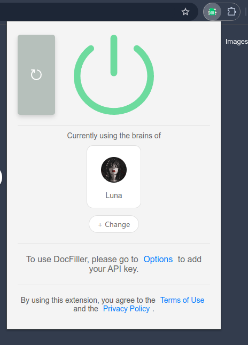Screen dimensions: 248x345
Task: Click the 'Currently using the brains of' text
Action: pos(114,136)
